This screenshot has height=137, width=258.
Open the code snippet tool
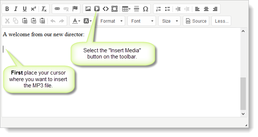click(x=106, y=9)
